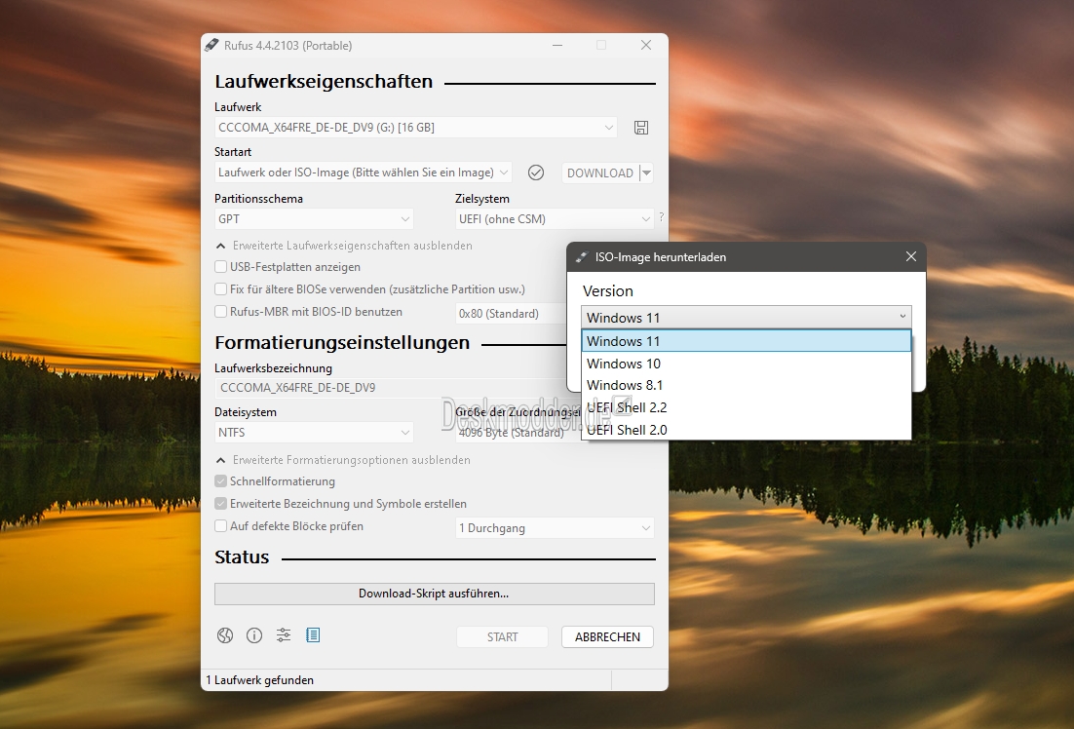1074x729 pixels.
Task: Click the ABBRECHEN button
Action: click(x=607, y=636)
